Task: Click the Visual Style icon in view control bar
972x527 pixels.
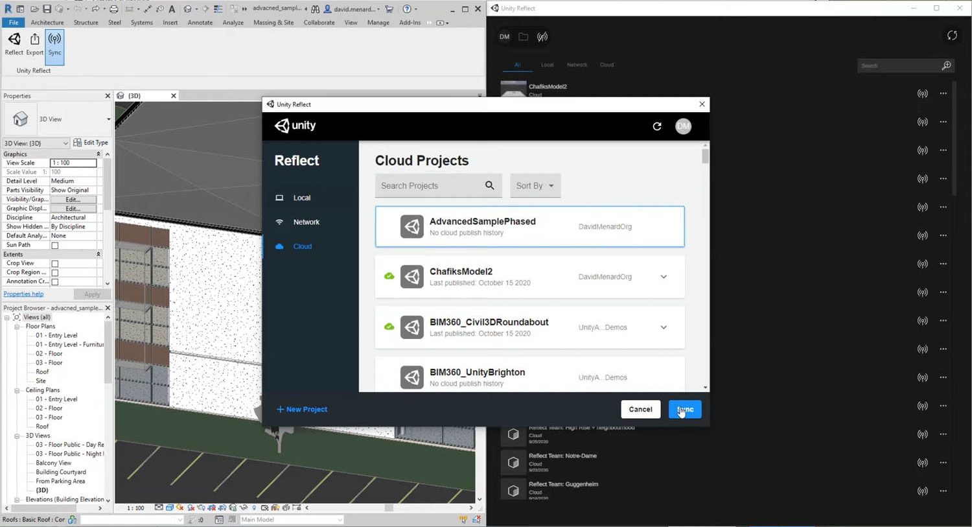Action: (x=169, y=508)
